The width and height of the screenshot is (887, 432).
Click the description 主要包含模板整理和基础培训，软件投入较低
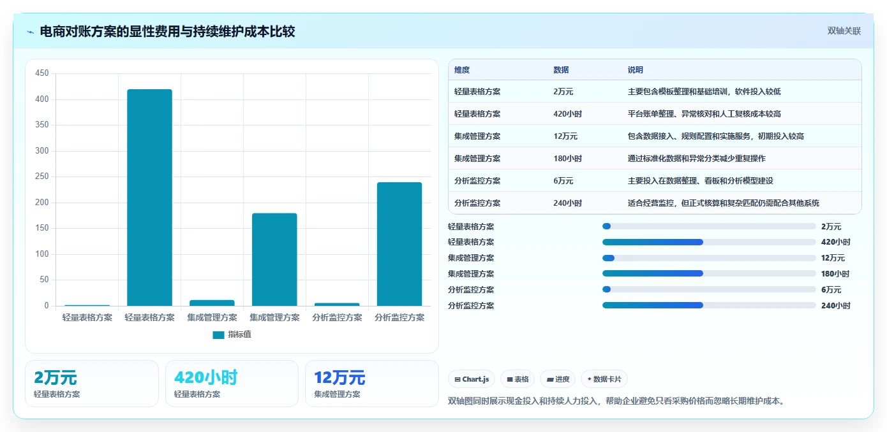[704, 92]
